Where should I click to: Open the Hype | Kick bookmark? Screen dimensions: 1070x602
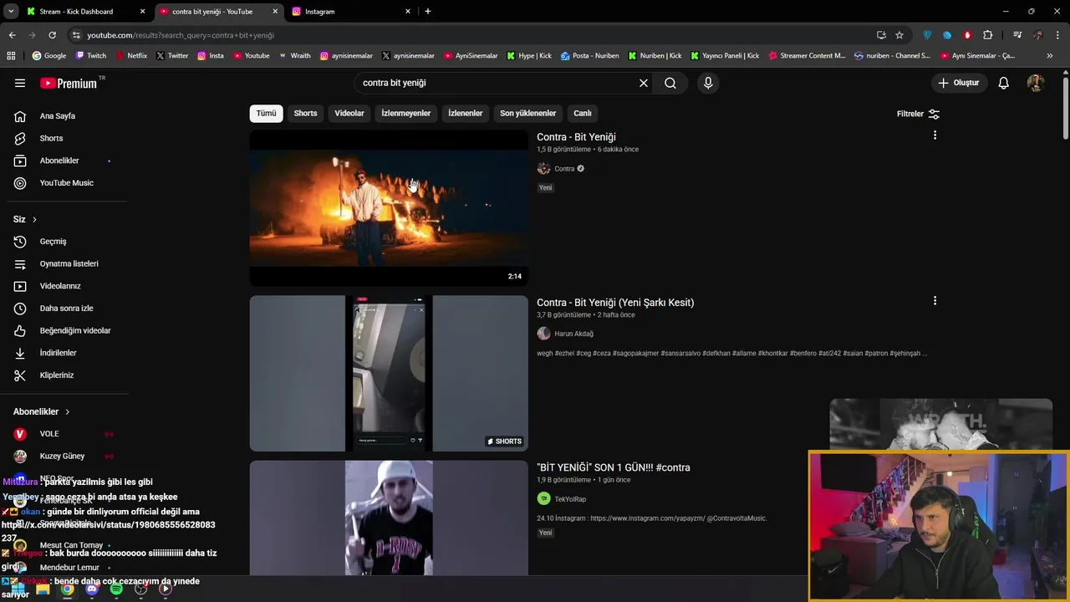[529, 56]
